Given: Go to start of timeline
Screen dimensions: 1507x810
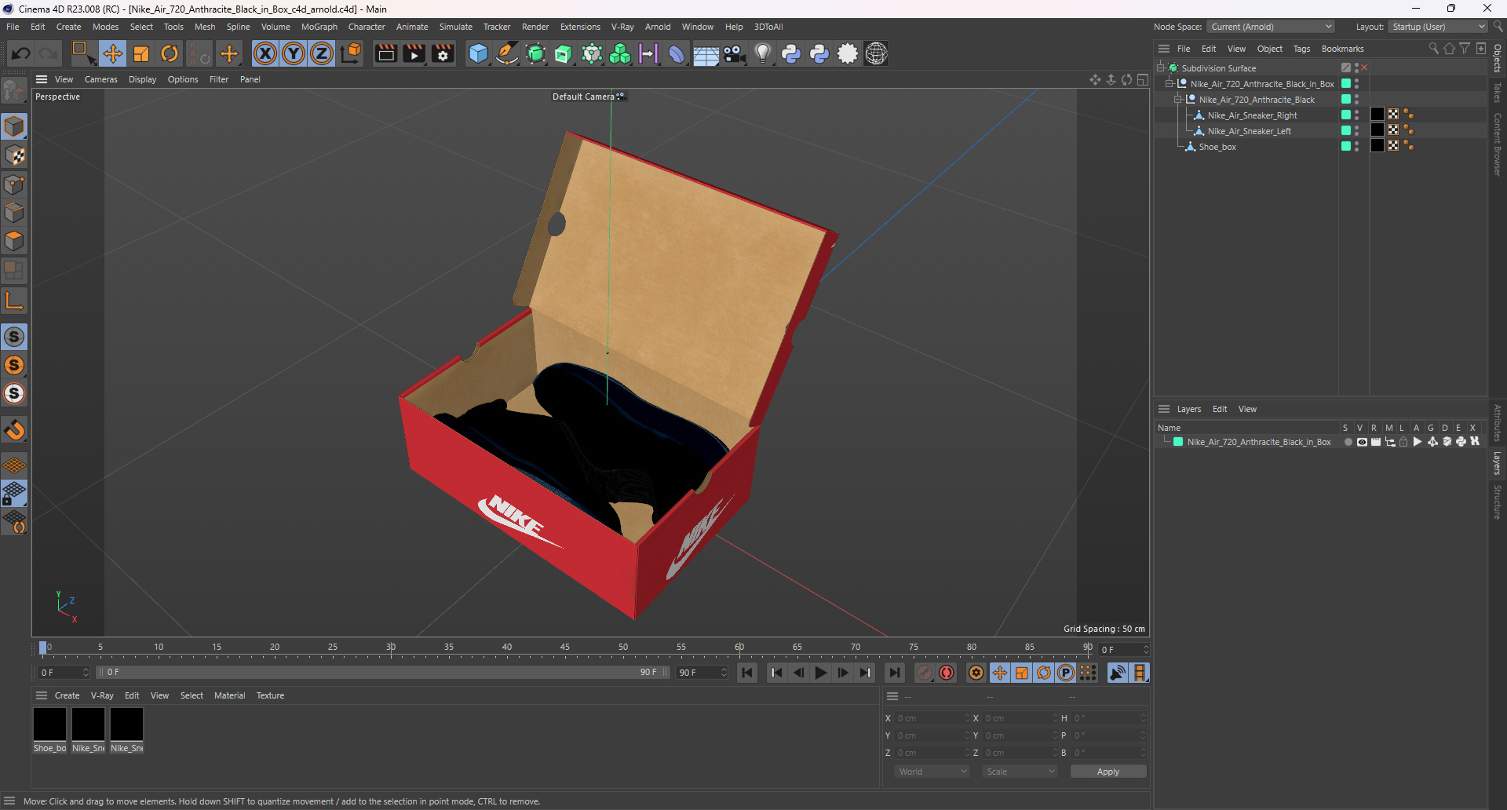Looking at the screenshot, I should click(x=746, y=673).
